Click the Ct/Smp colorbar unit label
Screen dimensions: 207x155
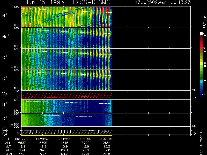point(204,22)
